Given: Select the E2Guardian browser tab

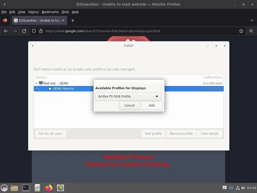Looking at the screenshot, I should [x=39, y=21].
